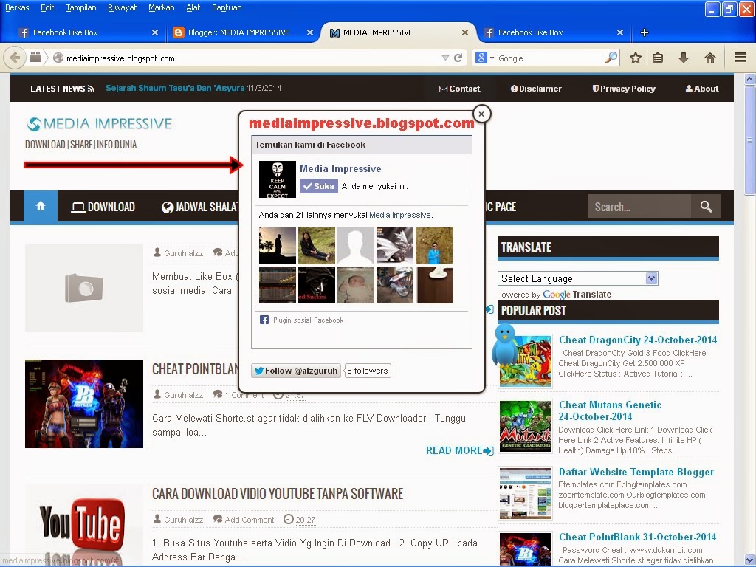Open the Riwayat menu
Image resolution: width=756 pixels, height=567 pixels.
(x=122, y=7)
